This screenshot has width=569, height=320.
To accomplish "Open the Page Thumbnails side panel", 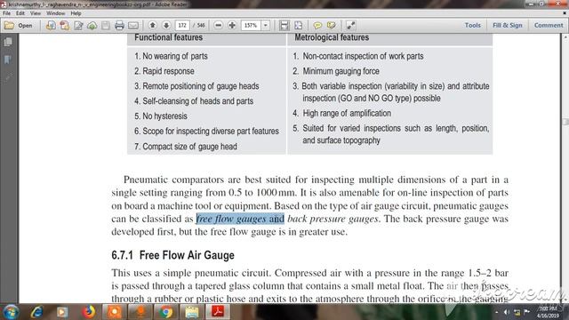I will pos(8,42).
